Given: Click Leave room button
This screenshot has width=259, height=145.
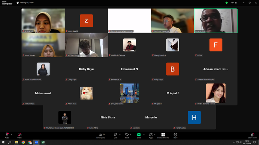Looking at the screenshot, I should tap(253, 136).
